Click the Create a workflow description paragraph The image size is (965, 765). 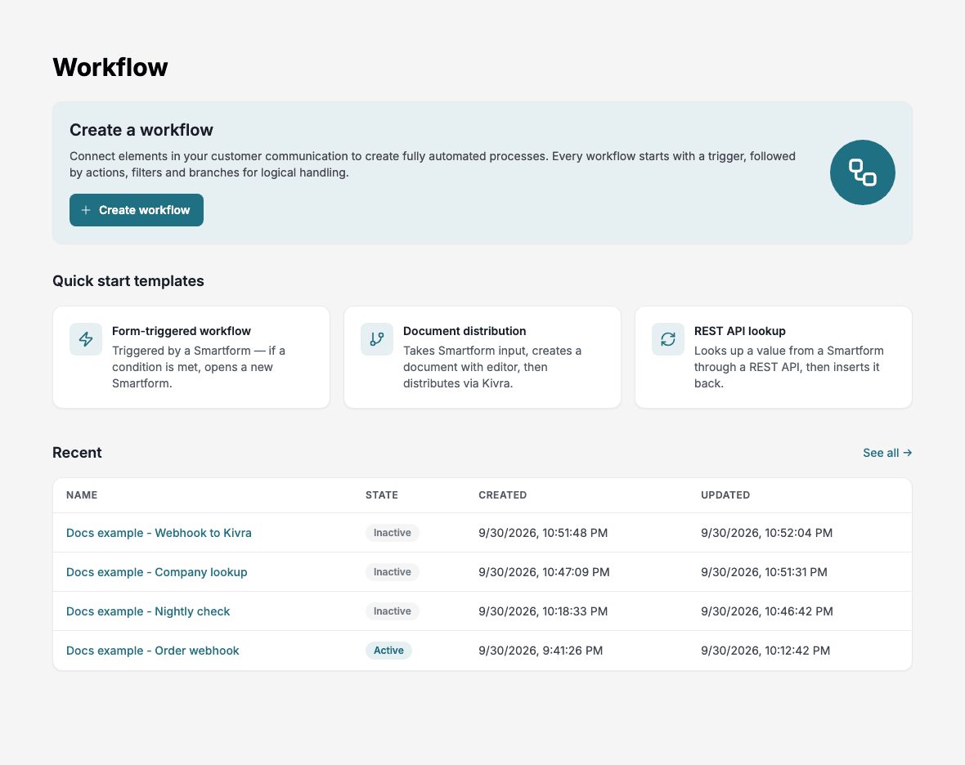[x=433, y=164]
